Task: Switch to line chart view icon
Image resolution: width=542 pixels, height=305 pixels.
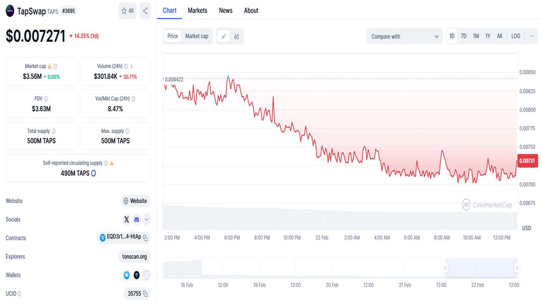Action: coord(223,37)
